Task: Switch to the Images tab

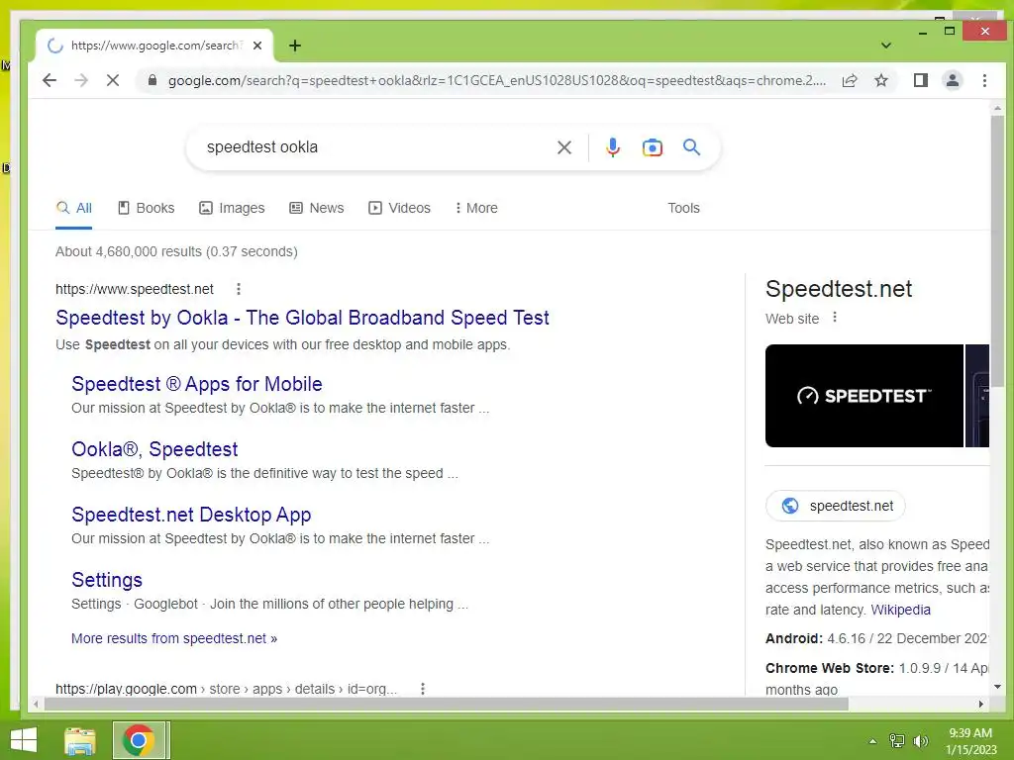Action: click(232, 208)
